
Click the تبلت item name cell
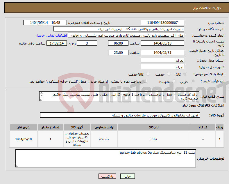coord(154,139)
